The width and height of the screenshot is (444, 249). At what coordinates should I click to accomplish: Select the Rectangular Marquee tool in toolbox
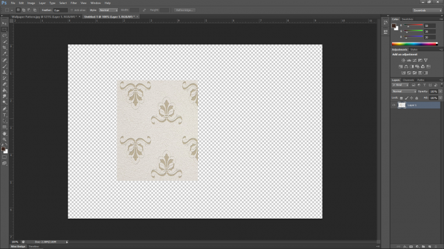coord(4,29)
